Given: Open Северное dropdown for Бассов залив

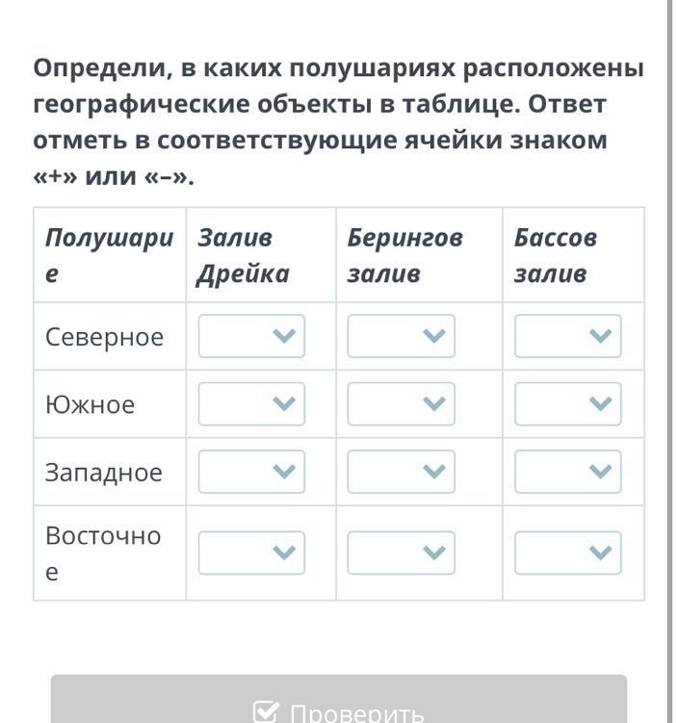Looking at the screenshot, I should click(567, 336).
